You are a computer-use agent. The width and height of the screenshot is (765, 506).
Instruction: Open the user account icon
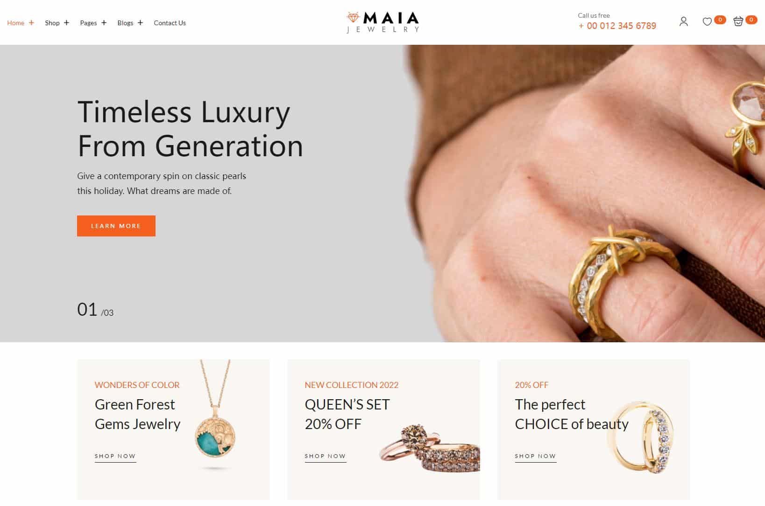683,21
